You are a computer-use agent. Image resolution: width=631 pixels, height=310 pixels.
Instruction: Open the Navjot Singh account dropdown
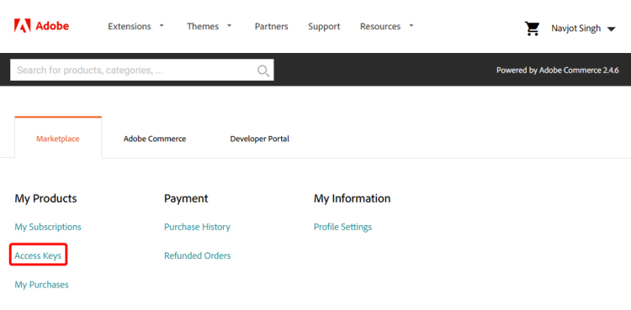click(x=584, y=29)
